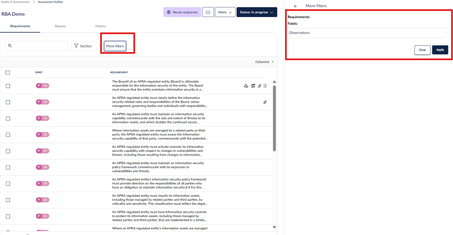Open requirement 'policy framework commensurate with its exposures'

tap(158, 167)
